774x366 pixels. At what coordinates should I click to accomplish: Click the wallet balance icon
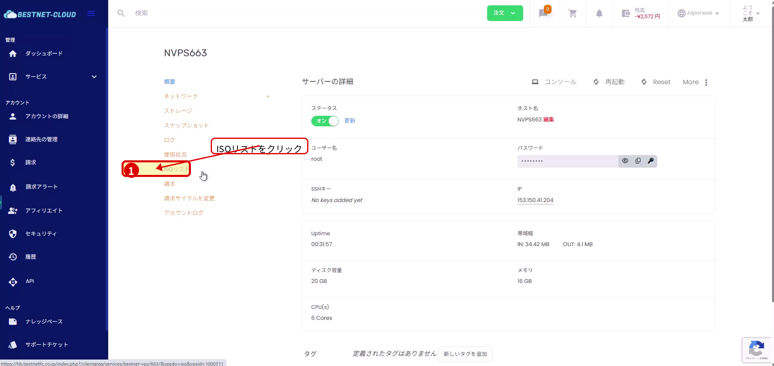625,13
